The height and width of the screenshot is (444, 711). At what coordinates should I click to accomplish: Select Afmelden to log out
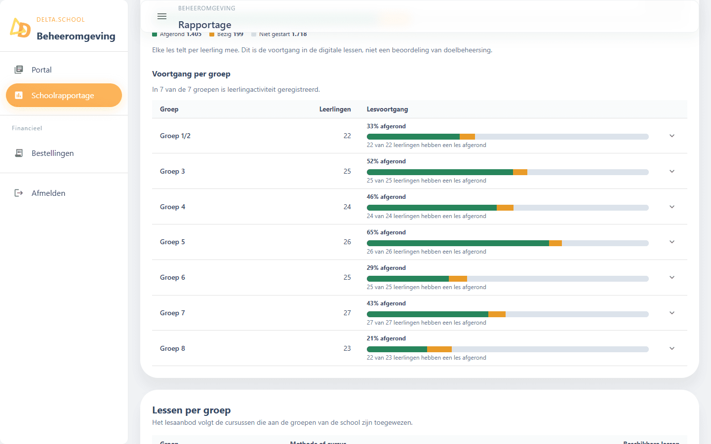pyautogui.click(x=64, y=193)
